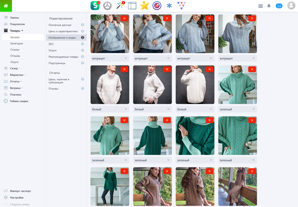Open the color dropdown under first gray sweater

click(110, 58)
